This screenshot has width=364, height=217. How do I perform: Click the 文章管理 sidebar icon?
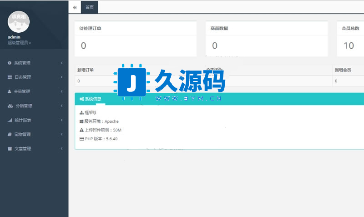10,149
